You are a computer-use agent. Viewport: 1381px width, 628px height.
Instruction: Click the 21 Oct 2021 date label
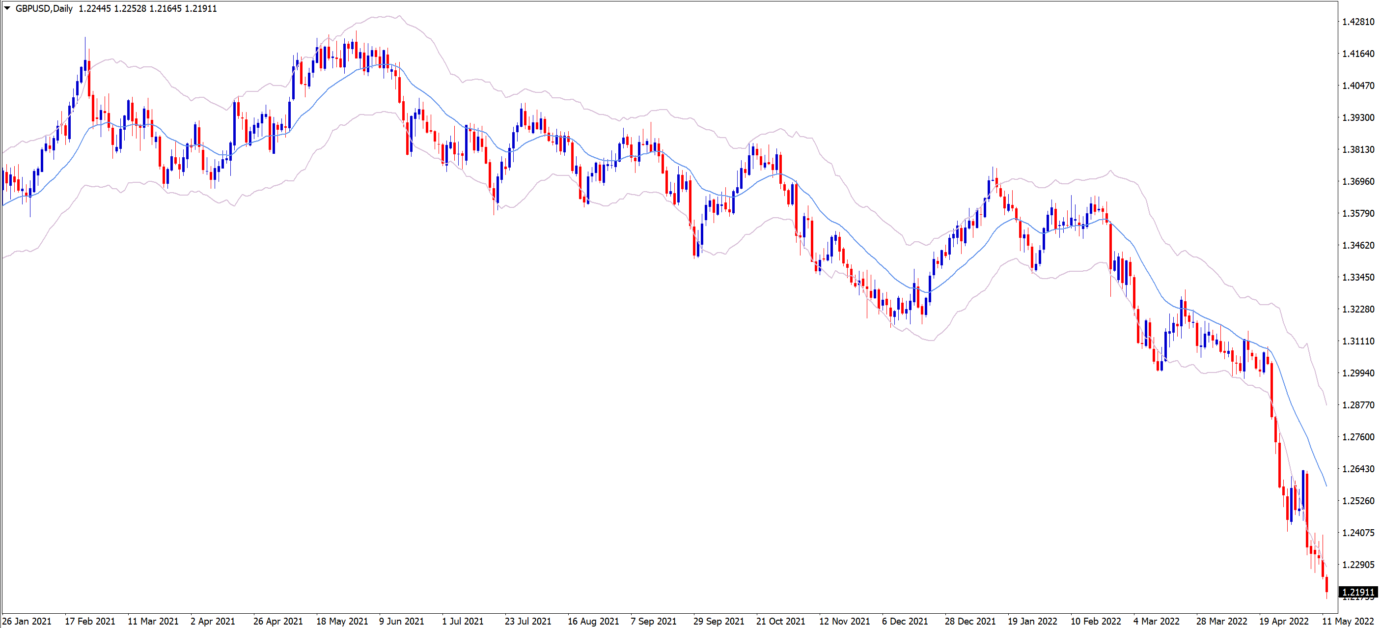(x=780, y=621)
